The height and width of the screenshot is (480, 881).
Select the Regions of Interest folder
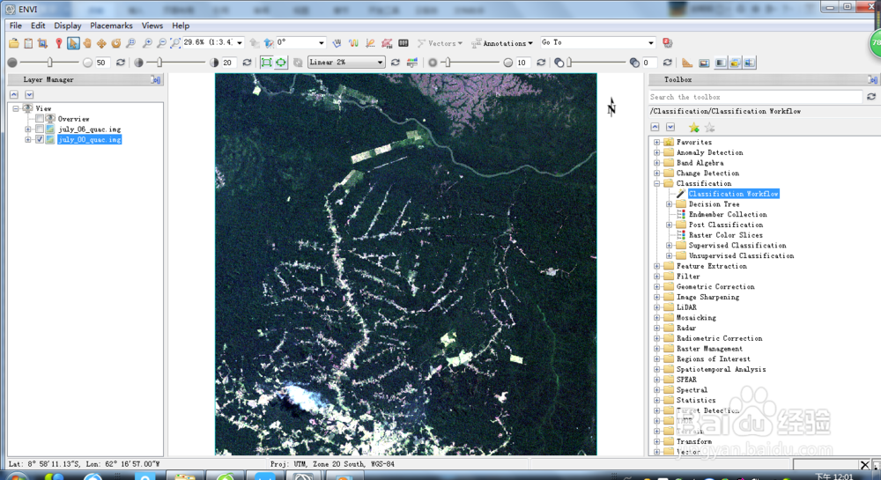713,359
